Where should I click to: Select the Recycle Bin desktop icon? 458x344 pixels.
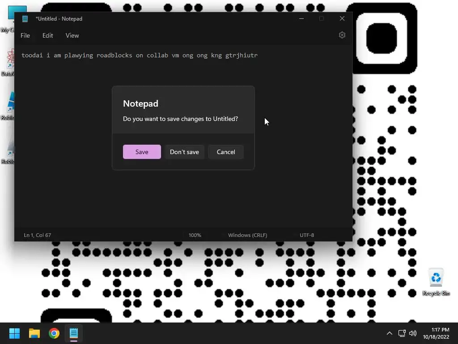(436, 282)
